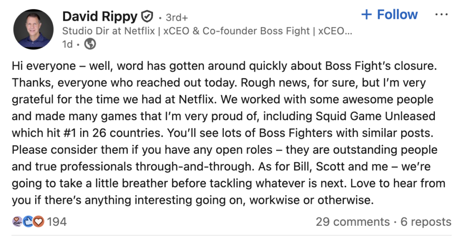The height and width of the screenshot is (238, 462).
Task: Open the three-dot post options menu
Action: (441, 15)
